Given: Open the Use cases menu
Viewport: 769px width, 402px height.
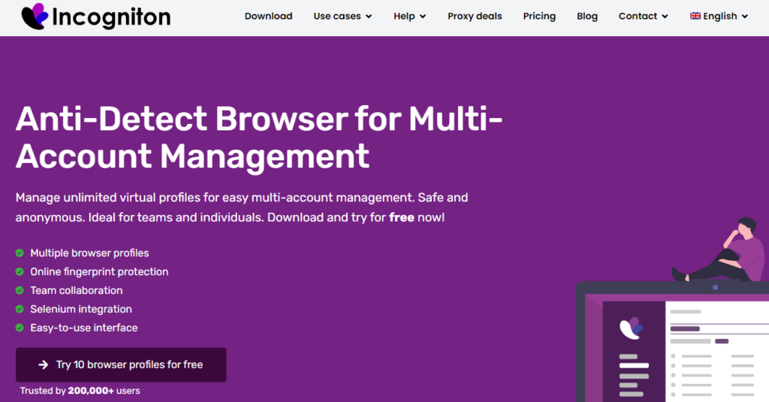Looking at the screenshot, I should tap(342, 17).
